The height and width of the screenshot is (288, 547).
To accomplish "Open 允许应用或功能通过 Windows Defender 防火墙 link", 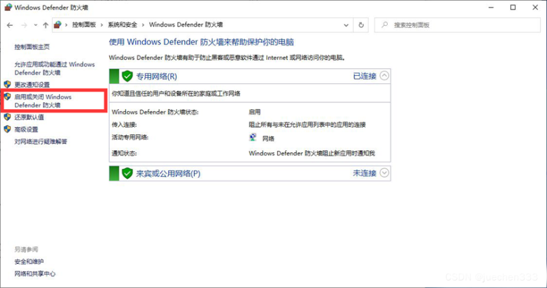I will (x=55, y=69).
